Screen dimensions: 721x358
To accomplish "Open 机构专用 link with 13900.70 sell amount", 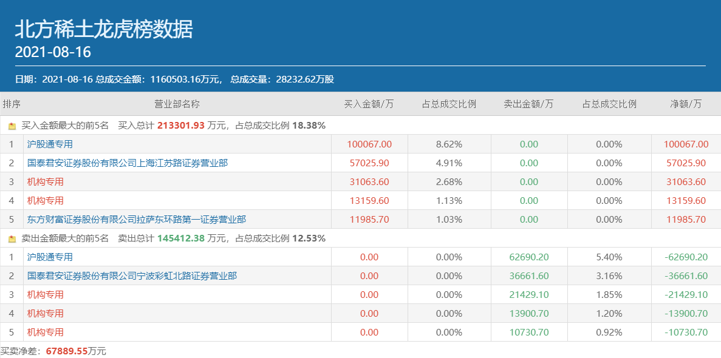I will 46,314.
